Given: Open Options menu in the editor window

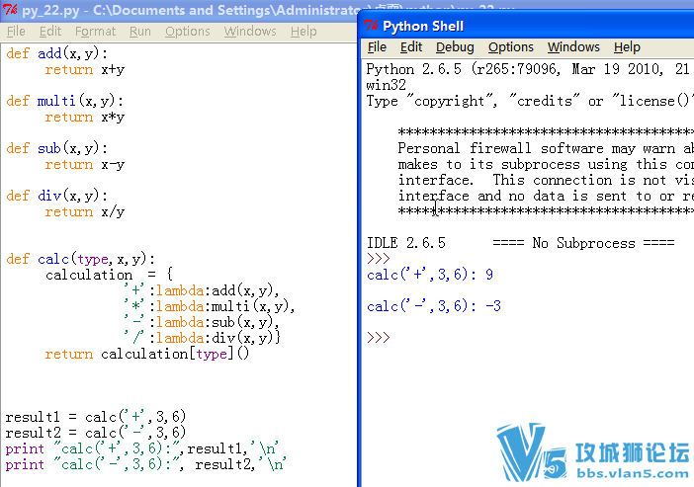Looking at the screenshot, I should (x=187, y=32).
